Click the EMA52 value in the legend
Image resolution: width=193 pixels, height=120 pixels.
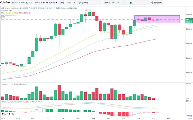[24, 13]
